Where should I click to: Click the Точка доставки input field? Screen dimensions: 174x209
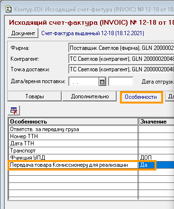point(121,69)
